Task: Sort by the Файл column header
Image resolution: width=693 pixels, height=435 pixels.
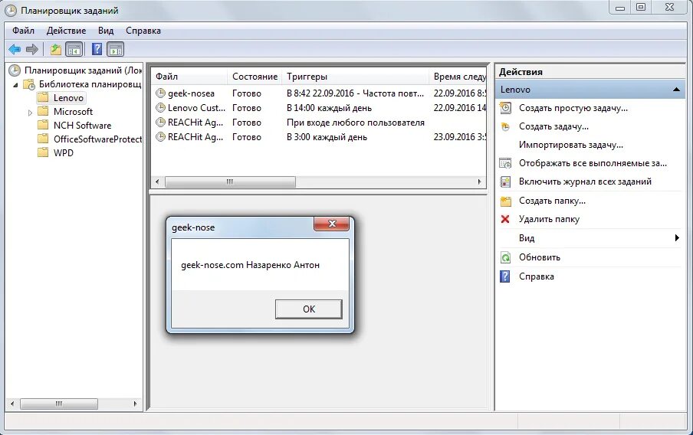Action: coord(189,77)
